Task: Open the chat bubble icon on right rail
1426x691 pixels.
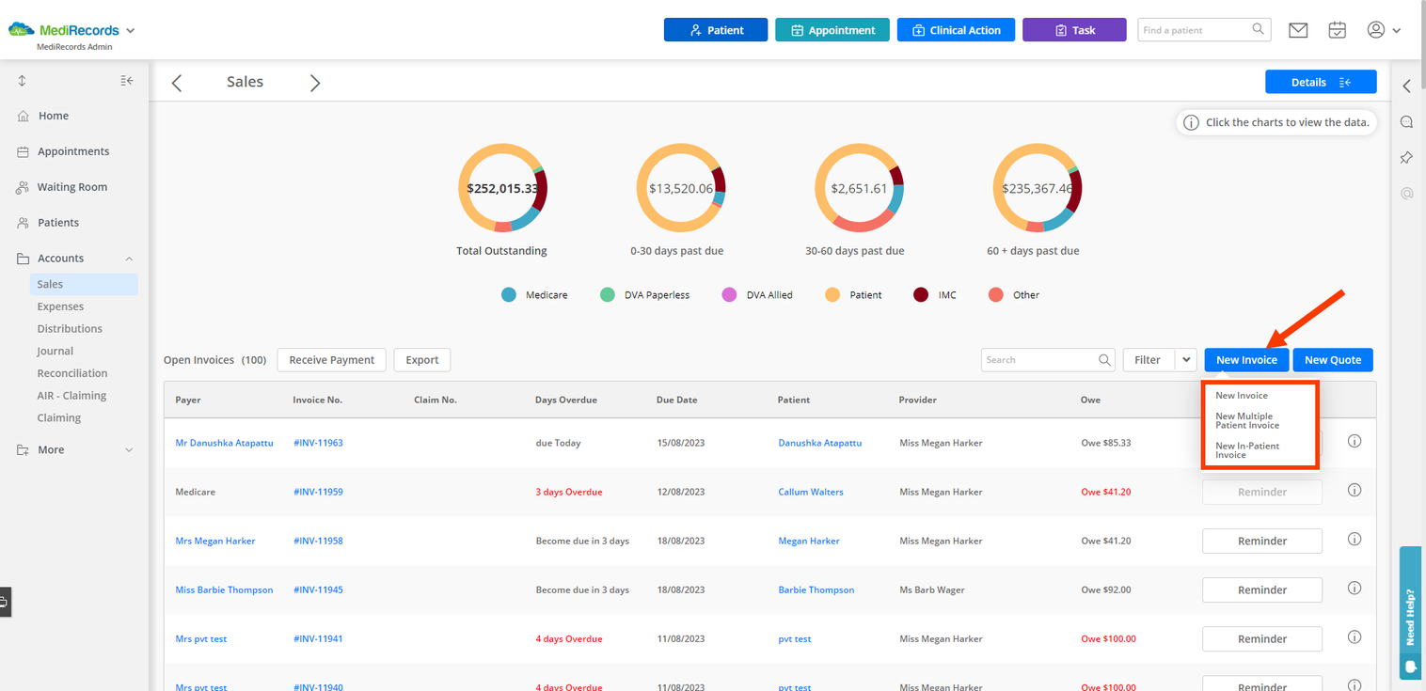Action: (x=1406, y=122)
